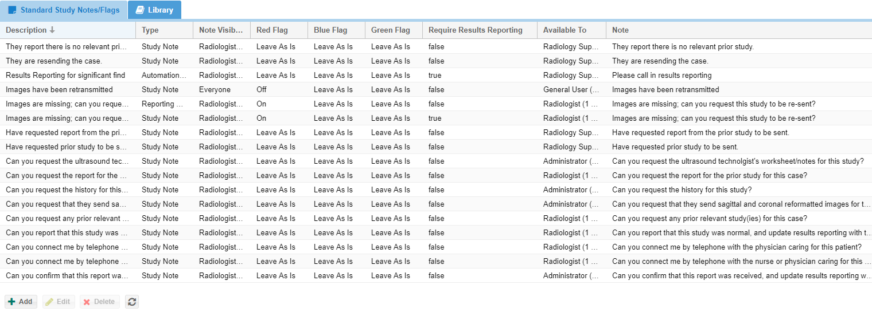Switch to the Library tab
The height and width of the screenshot is (312, 872).
(154, 10)
